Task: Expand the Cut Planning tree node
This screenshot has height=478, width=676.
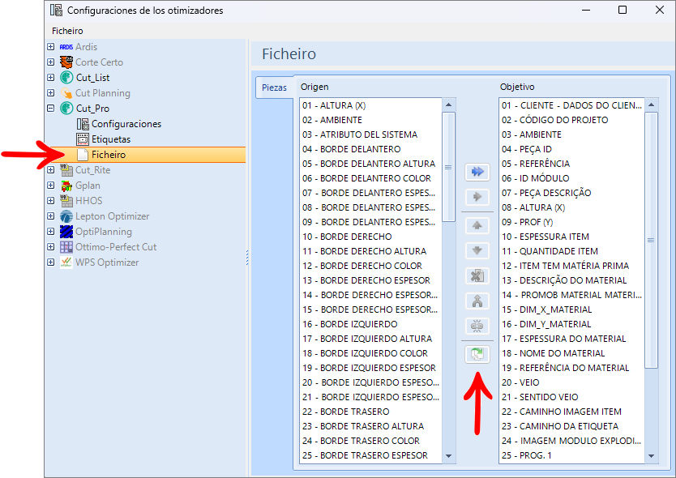Action: pos(51,92)
